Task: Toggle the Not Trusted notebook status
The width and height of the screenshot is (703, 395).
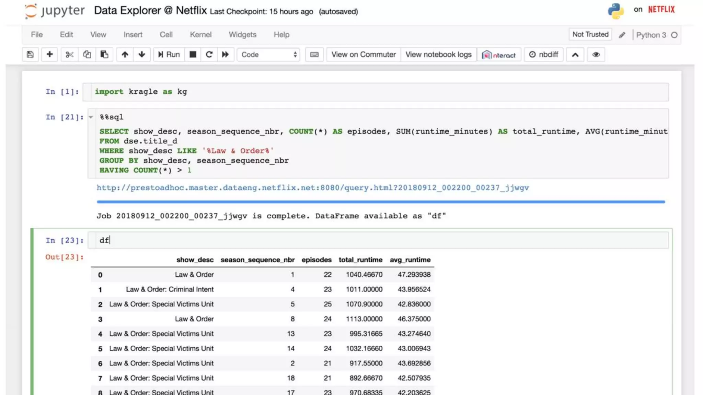Action: [590, 34]
